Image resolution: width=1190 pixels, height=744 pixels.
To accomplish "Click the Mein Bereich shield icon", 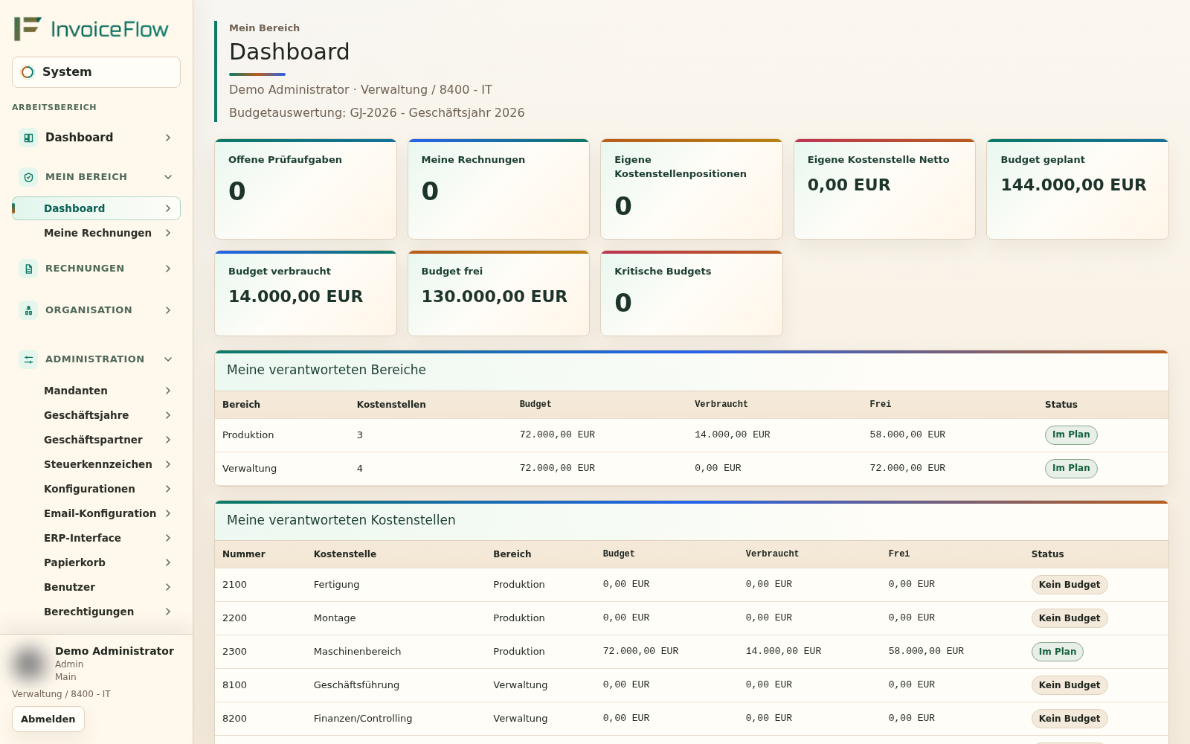I will tap(28, 177).
